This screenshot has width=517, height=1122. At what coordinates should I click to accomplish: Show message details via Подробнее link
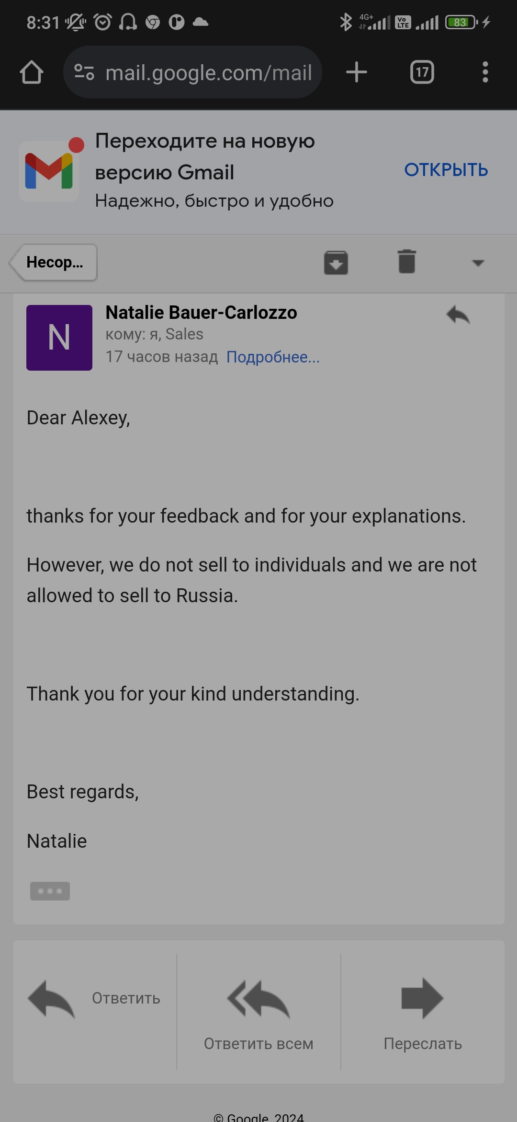[273, 357]
